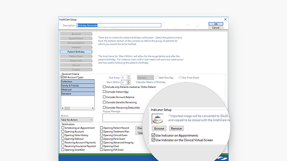The width and height of the screenshot is (287, 161).
Task: Select Family & Friends account type
Action: pos(77,86)
